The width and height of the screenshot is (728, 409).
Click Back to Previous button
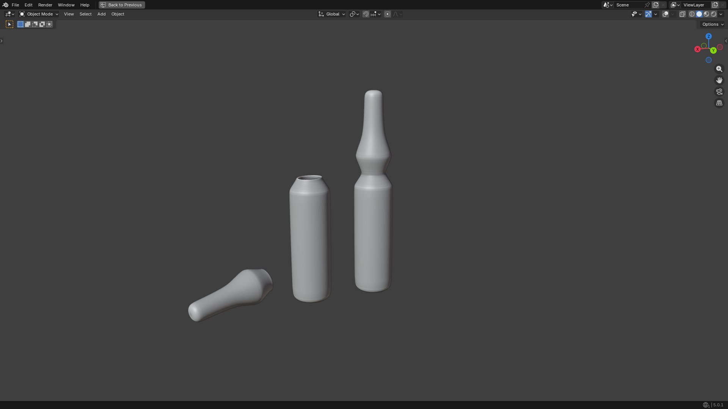click(122, 5)
